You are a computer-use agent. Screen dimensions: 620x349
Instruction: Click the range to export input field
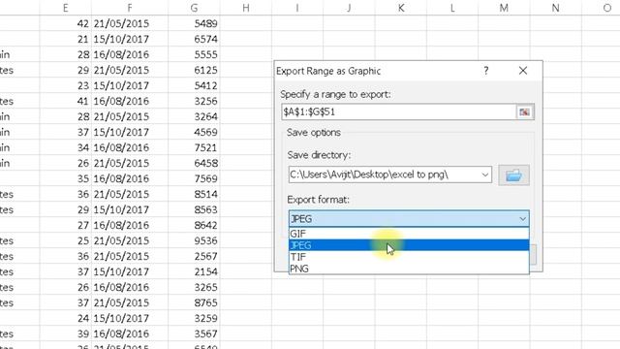[x=398, y=112]
